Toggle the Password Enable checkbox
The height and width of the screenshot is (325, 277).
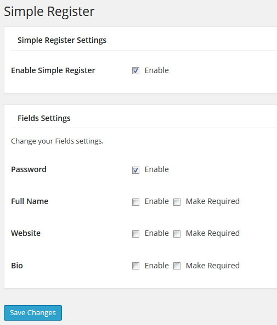point(135,170)
